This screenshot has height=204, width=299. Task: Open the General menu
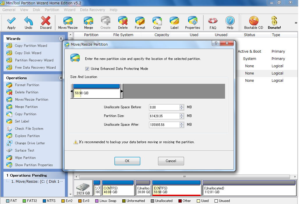[x=9, y=10]
